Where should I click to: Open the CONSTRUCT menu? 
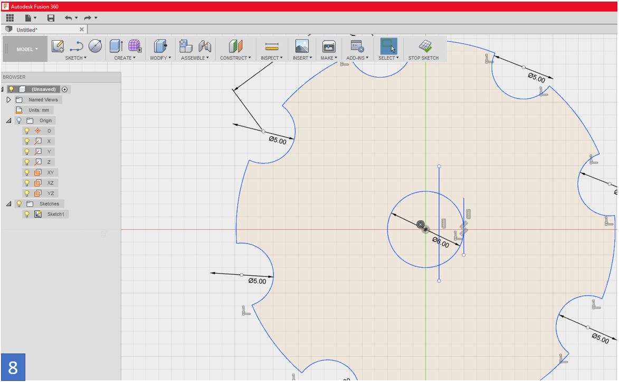(x=235, y=58)
